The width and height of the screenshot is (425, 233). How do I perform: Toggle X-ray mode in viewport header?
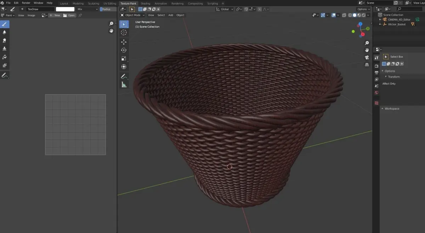(344, 15)
